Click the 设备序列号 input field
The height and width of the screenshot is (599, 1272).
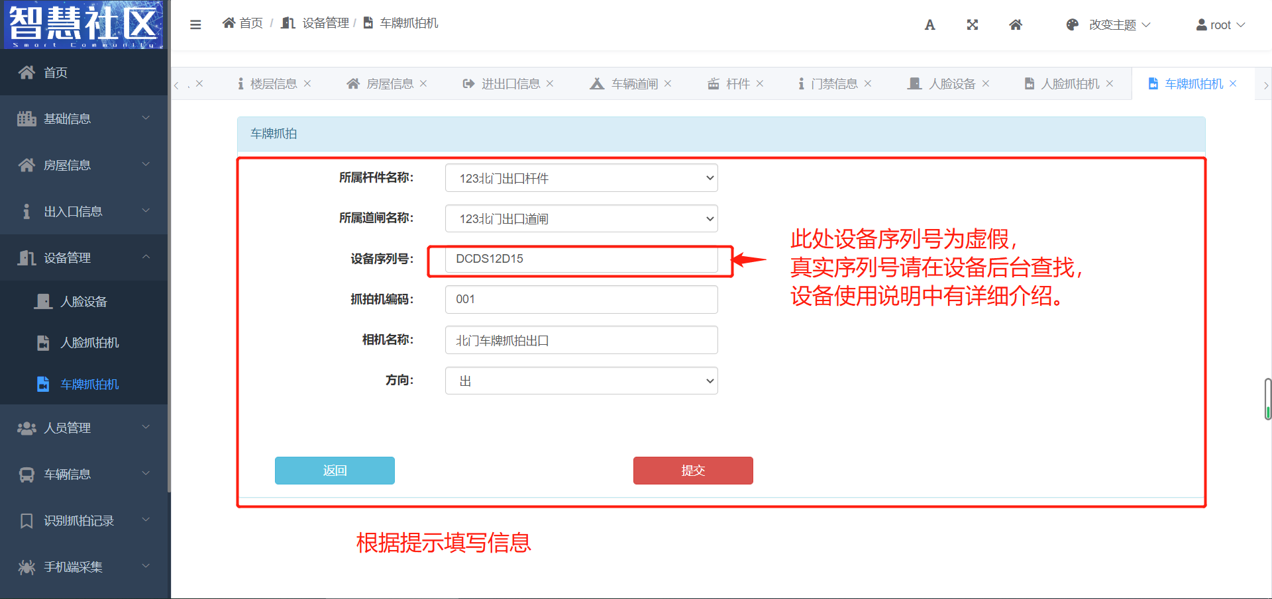pyautogui.click(x=581, y=259)
